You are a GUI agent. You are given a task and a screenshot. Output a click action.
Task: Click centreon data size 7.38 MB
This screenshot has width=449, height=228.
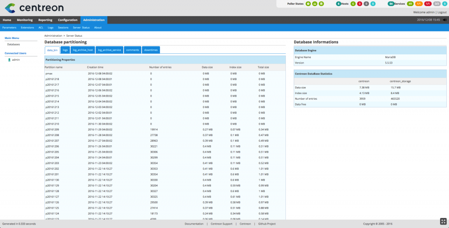click(364, 88)
